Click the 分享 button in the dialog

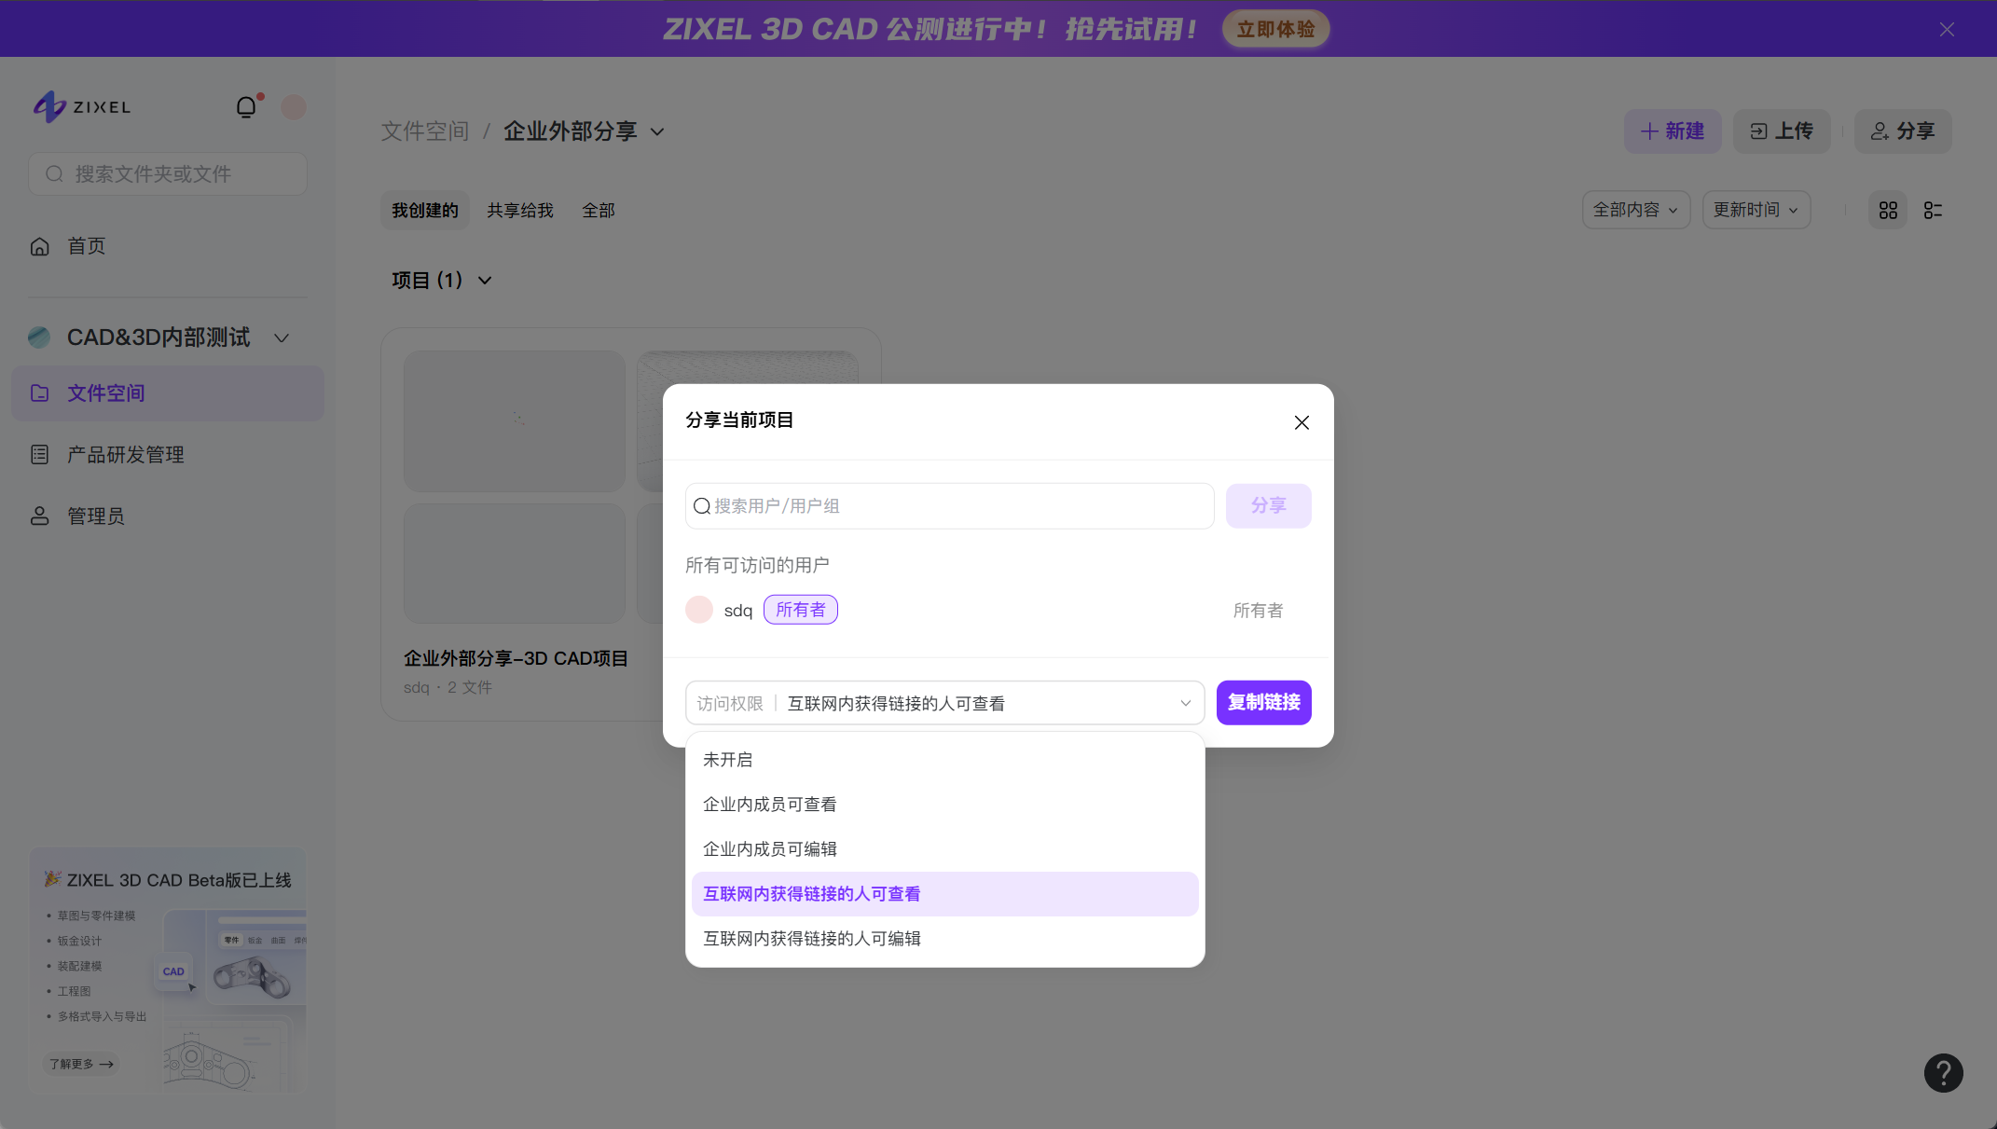[1268, 505]
